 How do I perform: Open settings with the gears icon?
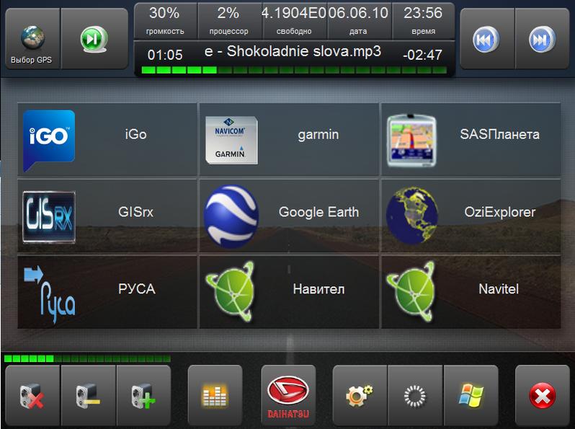[x=360, y=395]
